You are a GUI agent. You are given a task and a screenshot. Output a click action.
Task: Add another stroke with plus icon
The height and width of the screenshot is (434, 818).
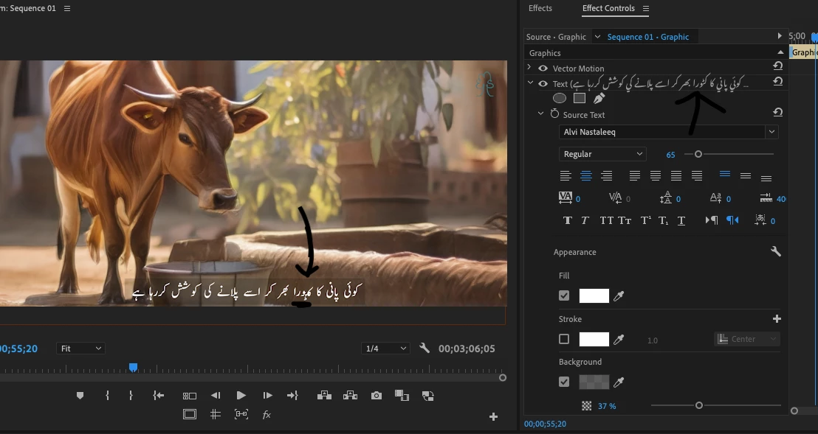[777, 318]
